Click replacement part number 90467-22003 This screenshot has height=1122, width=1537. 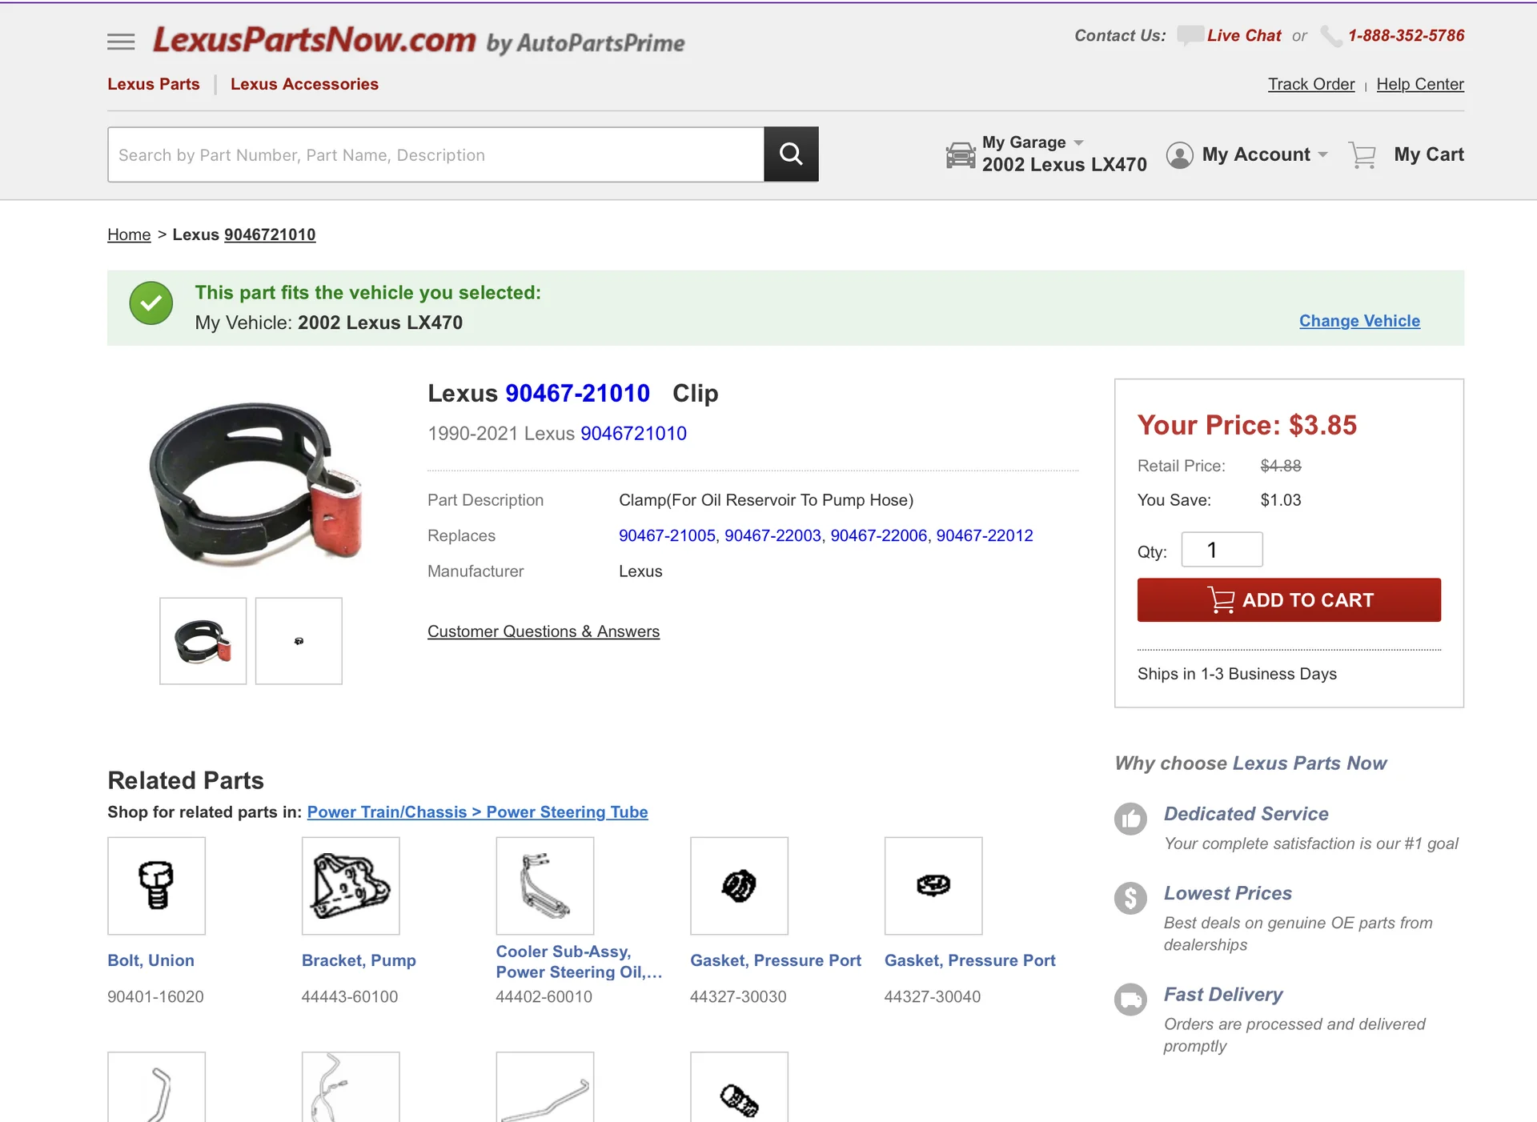pyautogui.click(x=773, y=535)
